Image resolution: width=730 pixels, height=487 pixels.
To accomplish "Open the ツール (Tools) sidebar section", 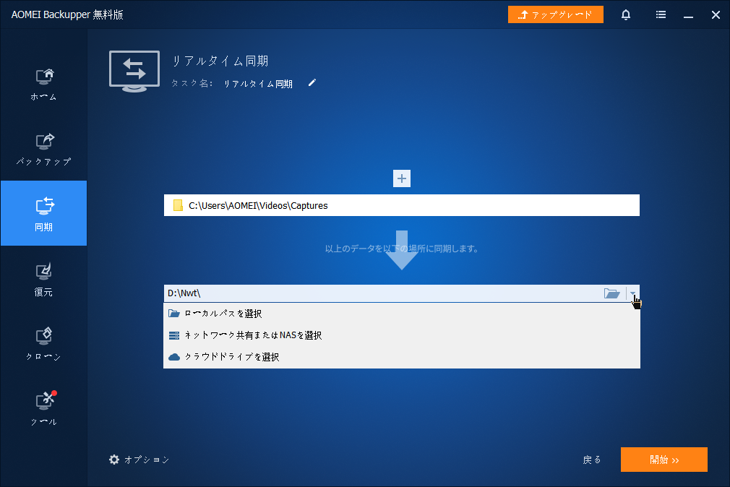I will pos(44,408).
